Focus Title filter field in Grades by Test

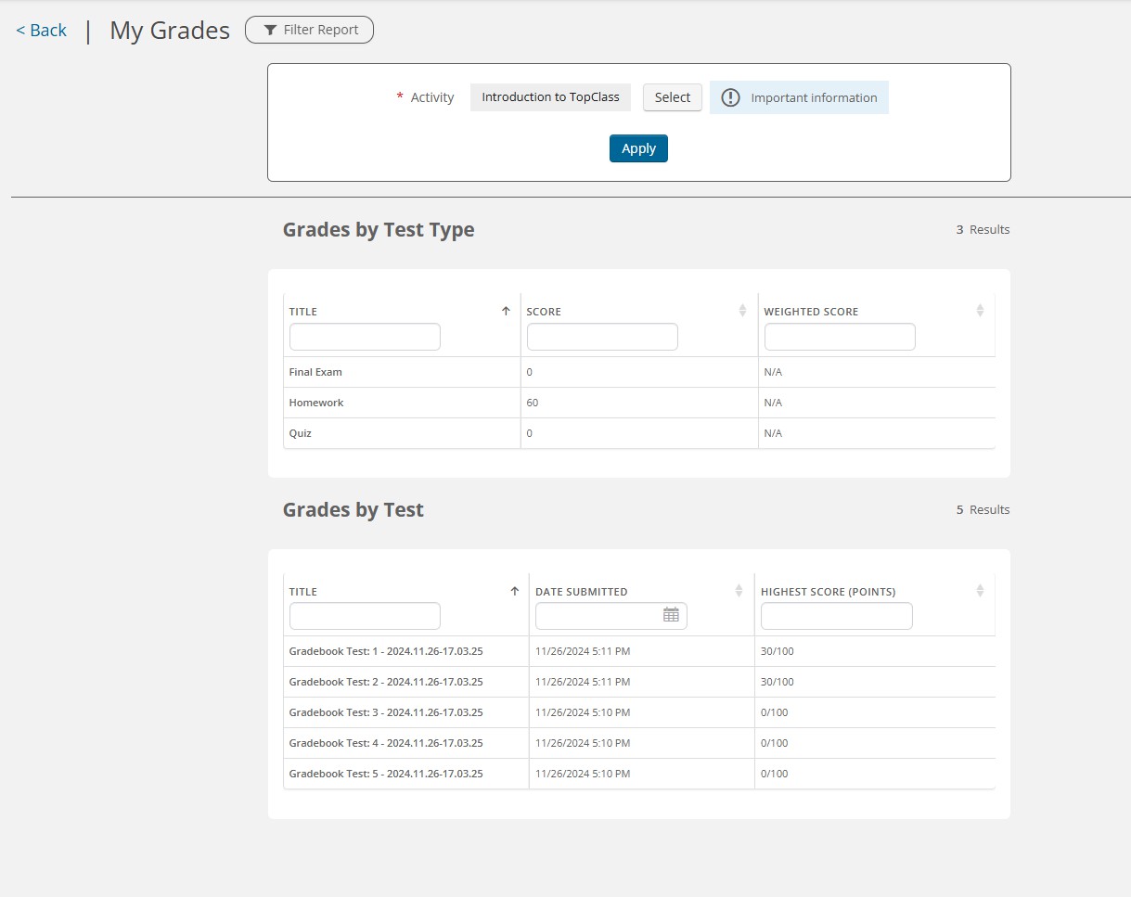[x=365, y=617]
